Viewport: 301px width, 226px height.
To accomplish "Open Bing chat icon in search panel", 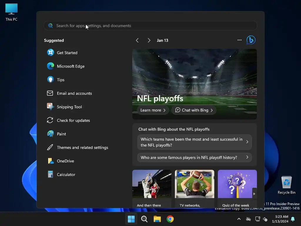I will [251, 40].
